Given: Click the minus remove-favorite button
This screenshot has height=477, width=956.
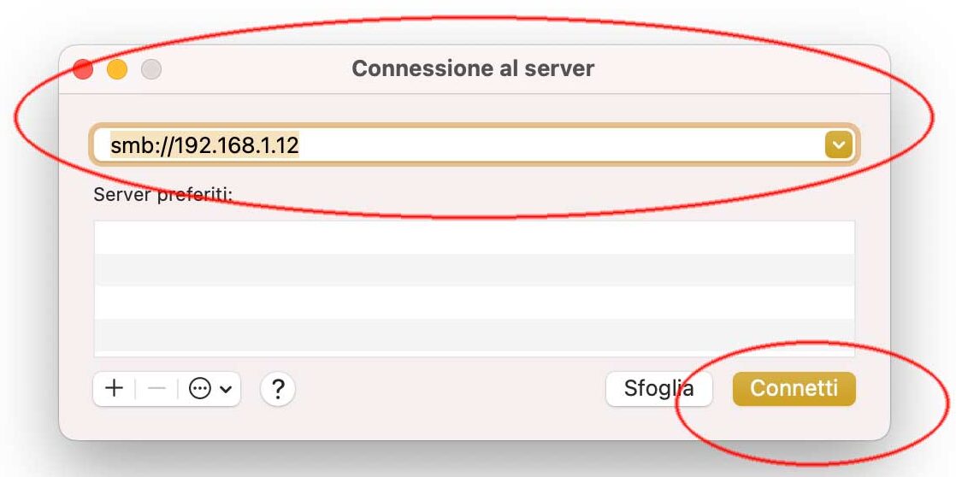Looking at the screenshot, I should pyautogui.click(x=156, y=389).
